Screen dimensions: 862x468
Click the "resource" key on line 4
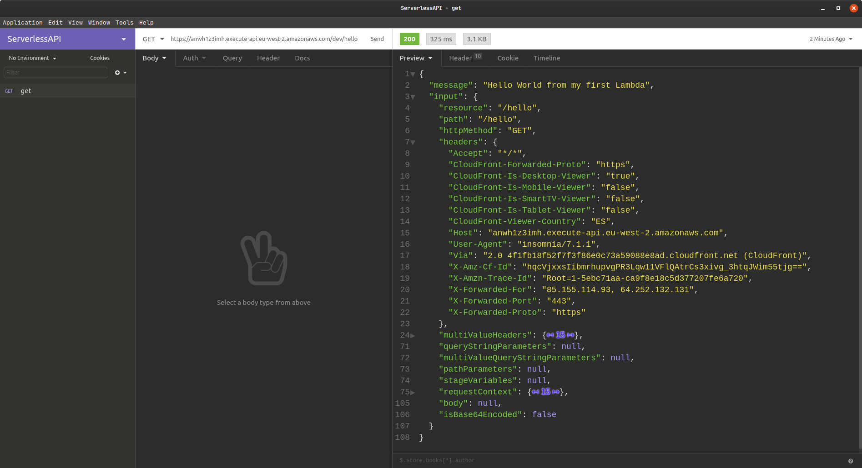coord(463,108)
